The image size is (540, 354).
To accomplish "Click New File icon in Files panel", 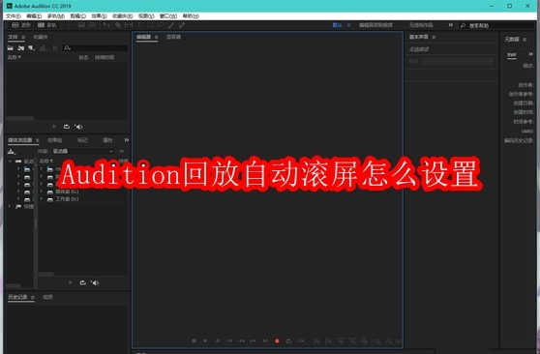I will [32, 47].
